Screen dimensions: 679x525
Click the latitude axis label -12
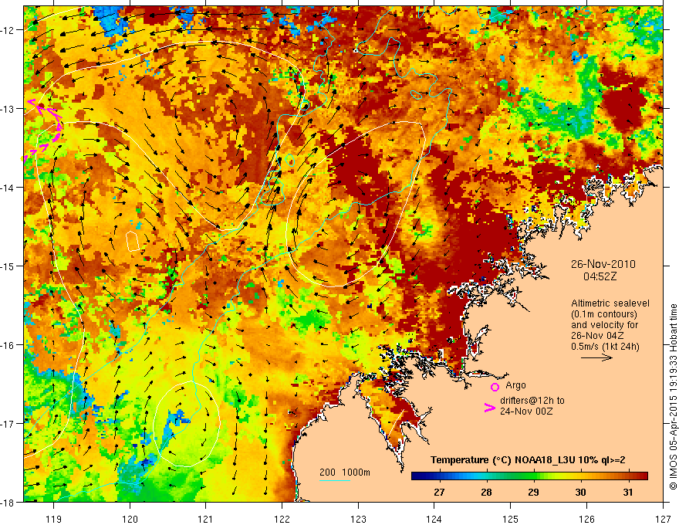(x=8, y=30)
